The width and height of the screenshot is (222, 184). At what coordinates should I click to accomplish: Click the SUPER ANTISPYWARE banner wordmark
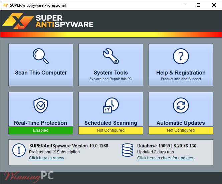click(64, 21)
